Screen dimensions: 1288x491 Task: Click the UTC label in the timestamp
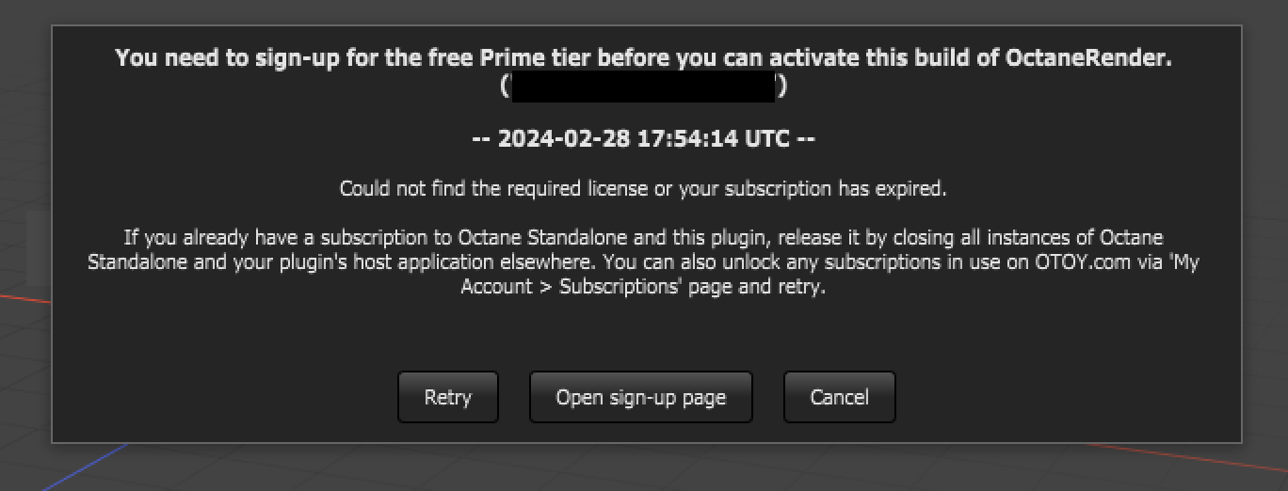point(767,139)
